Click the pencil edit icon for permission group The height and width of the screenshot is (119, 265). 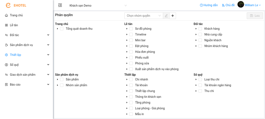click(166, 16)
